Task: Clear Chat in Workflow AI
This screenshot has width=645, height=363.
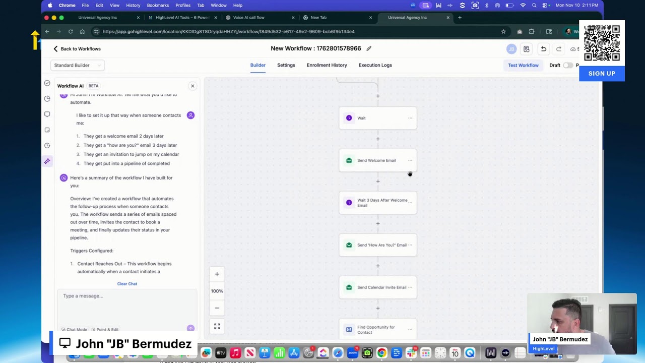Action: [x=127, y=284]
